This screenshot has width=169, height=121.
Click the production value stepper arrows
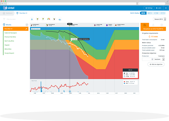152,59
